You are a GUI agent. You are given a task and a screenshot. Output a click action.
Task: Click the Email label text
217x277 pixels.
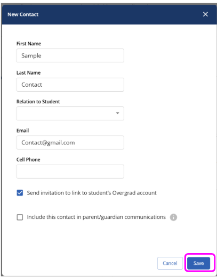(x=22, y=131)
